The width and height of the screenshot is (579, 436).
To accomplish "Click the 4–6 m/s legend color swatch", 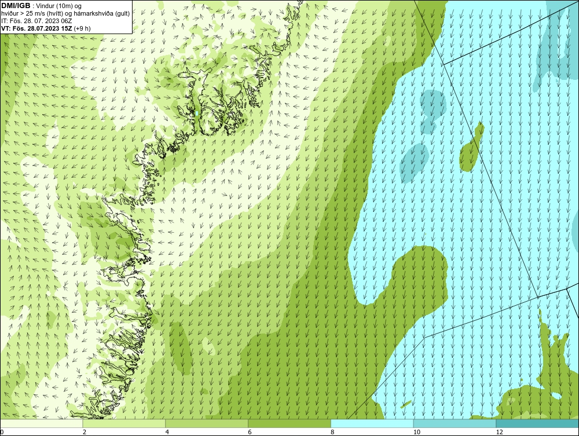I will 207,423.
